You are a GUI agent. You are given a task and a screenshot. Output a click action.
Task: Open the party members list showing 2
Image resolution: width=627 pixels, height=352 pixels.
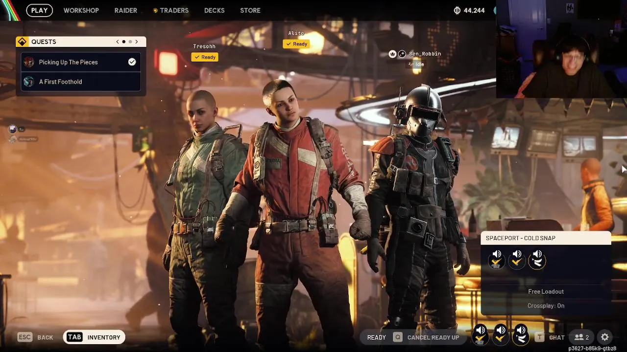coord(582,337)
